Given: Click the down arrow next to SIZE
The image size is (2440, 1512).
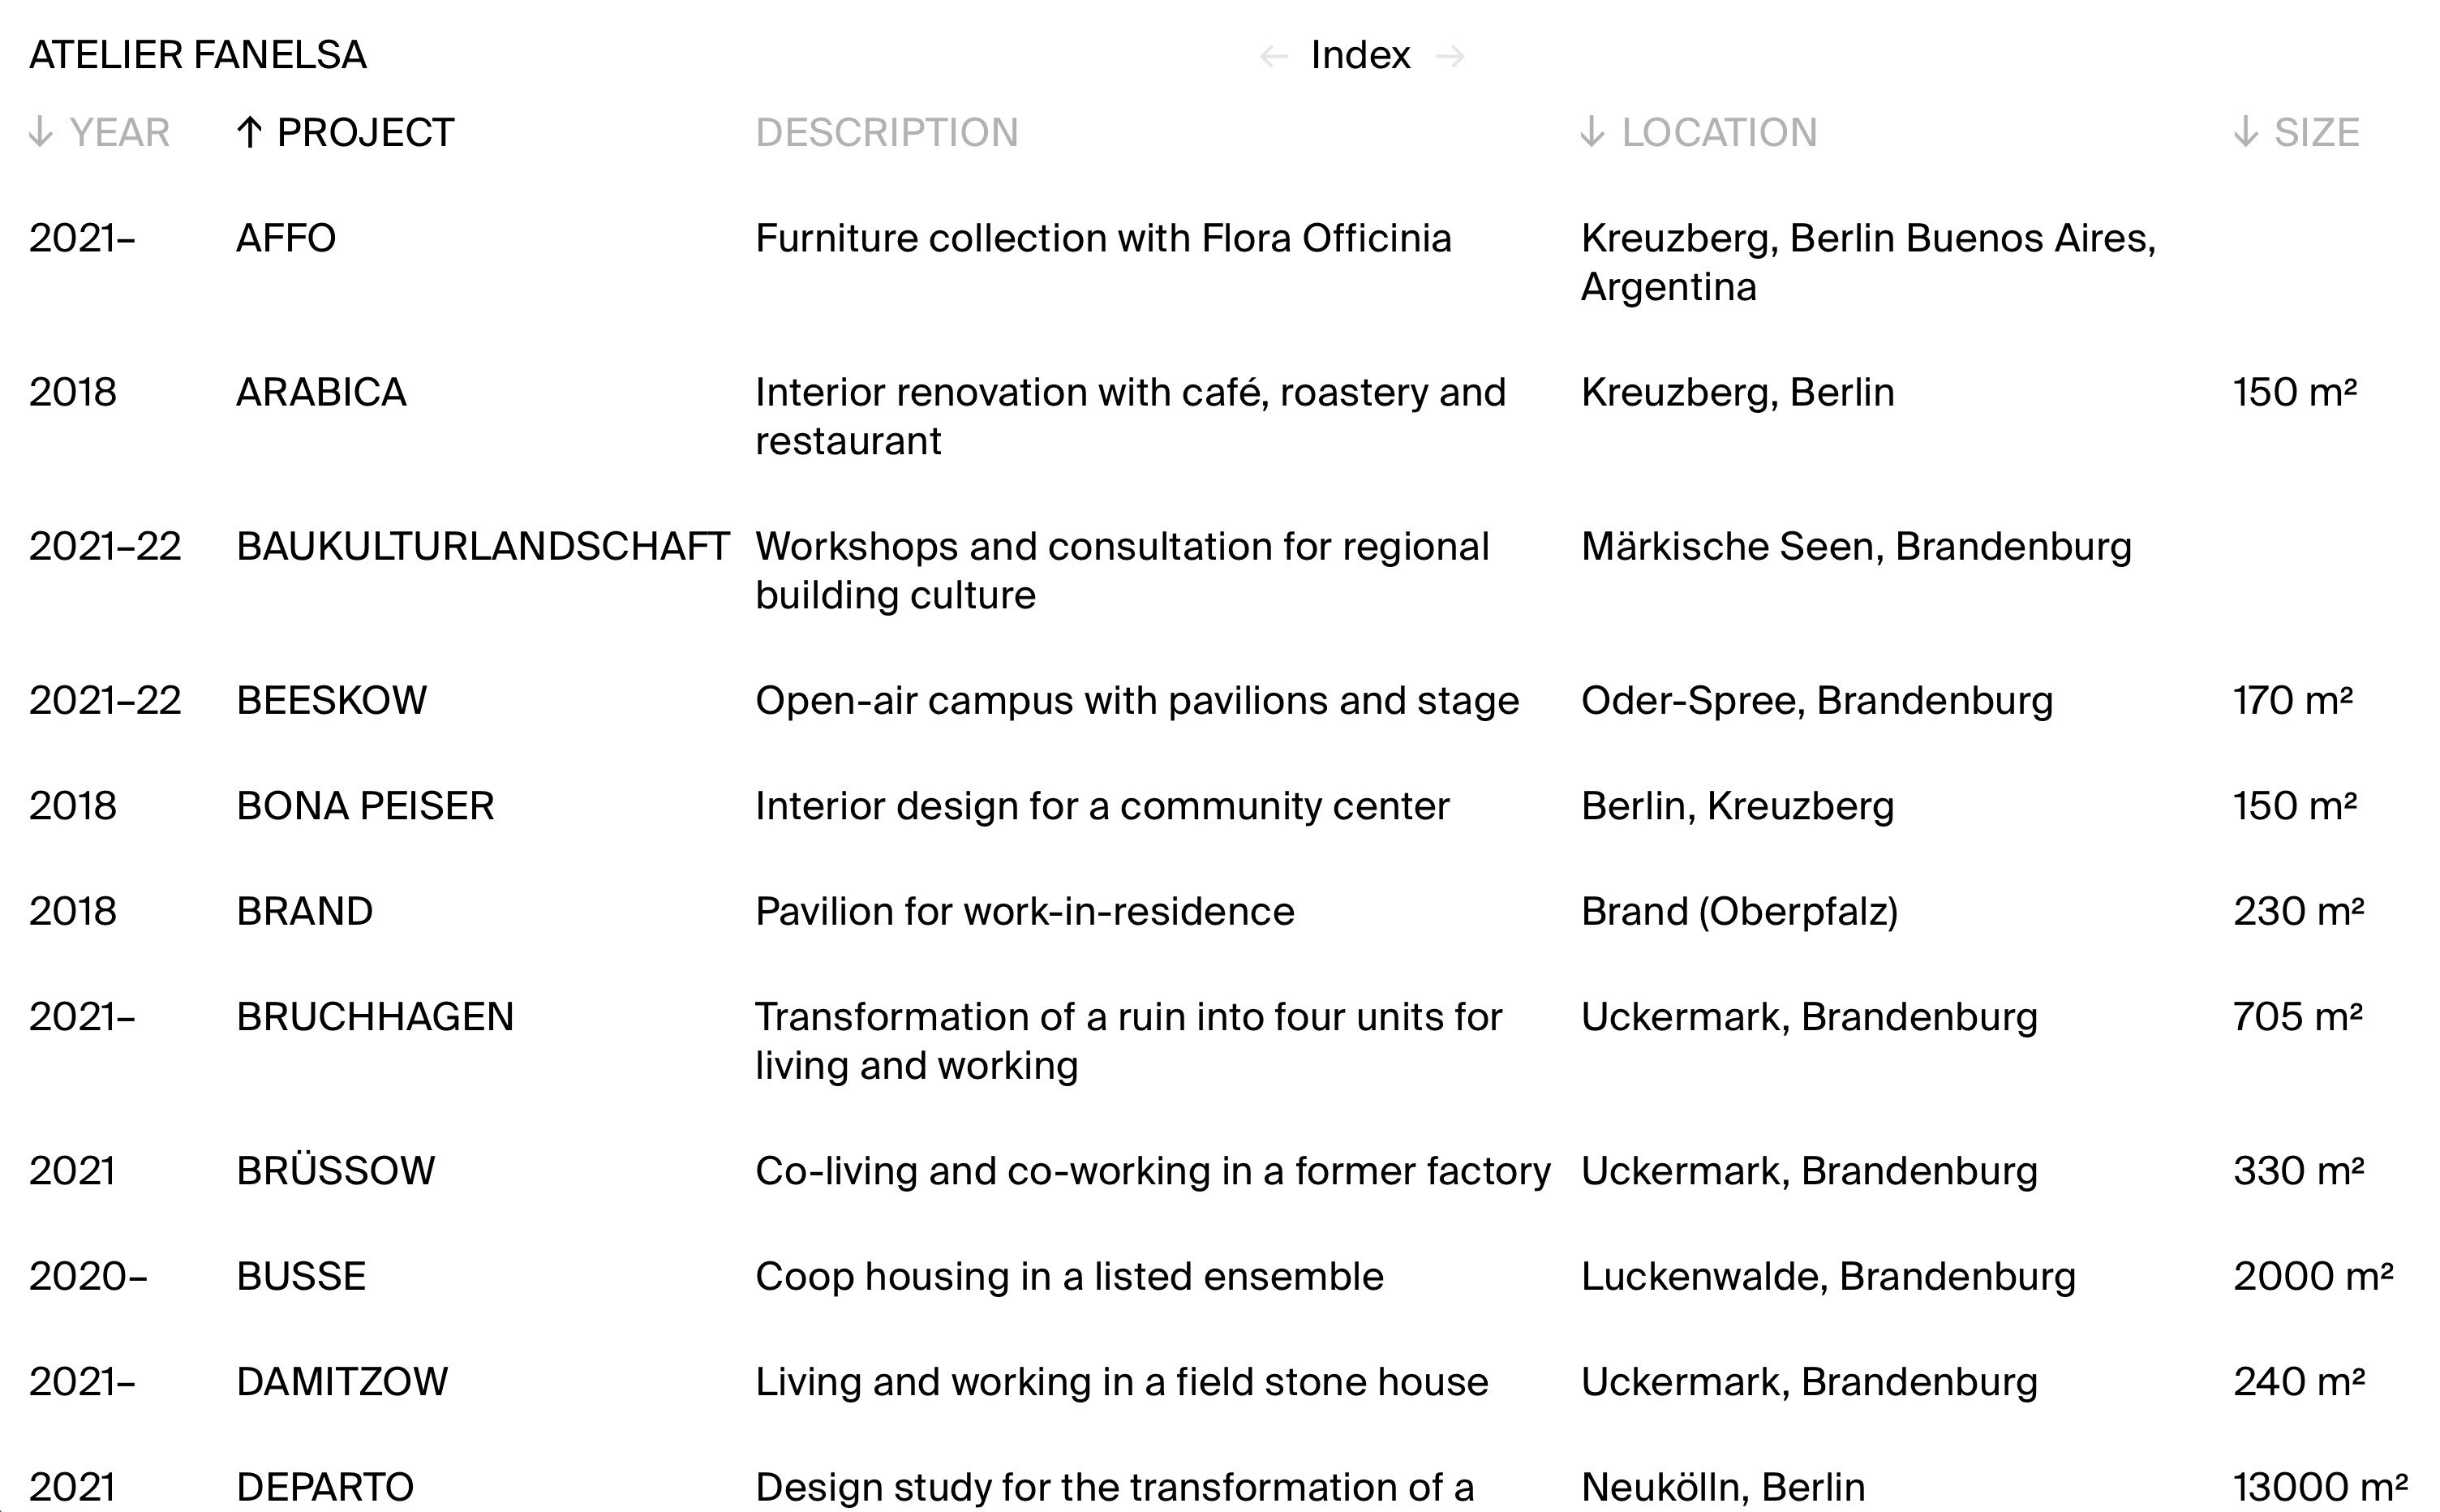Looking at the screenshot, I should 2245,132.
